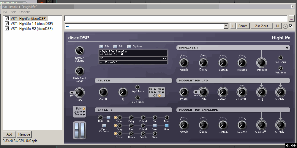This screenshot has width=297, height=148.
Task: Click the Amplifier Release knob
Action: (x=242, y=63)
